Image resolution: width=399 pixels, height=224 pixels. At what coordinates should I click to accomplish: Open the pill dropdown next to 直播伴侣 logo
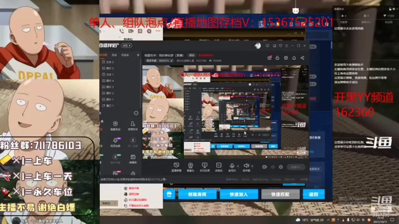coord(127,45)
